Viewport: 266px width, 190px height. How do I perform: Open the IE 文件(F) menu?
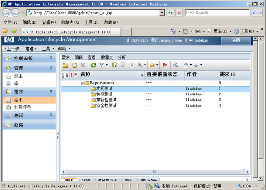click(10, 23)
